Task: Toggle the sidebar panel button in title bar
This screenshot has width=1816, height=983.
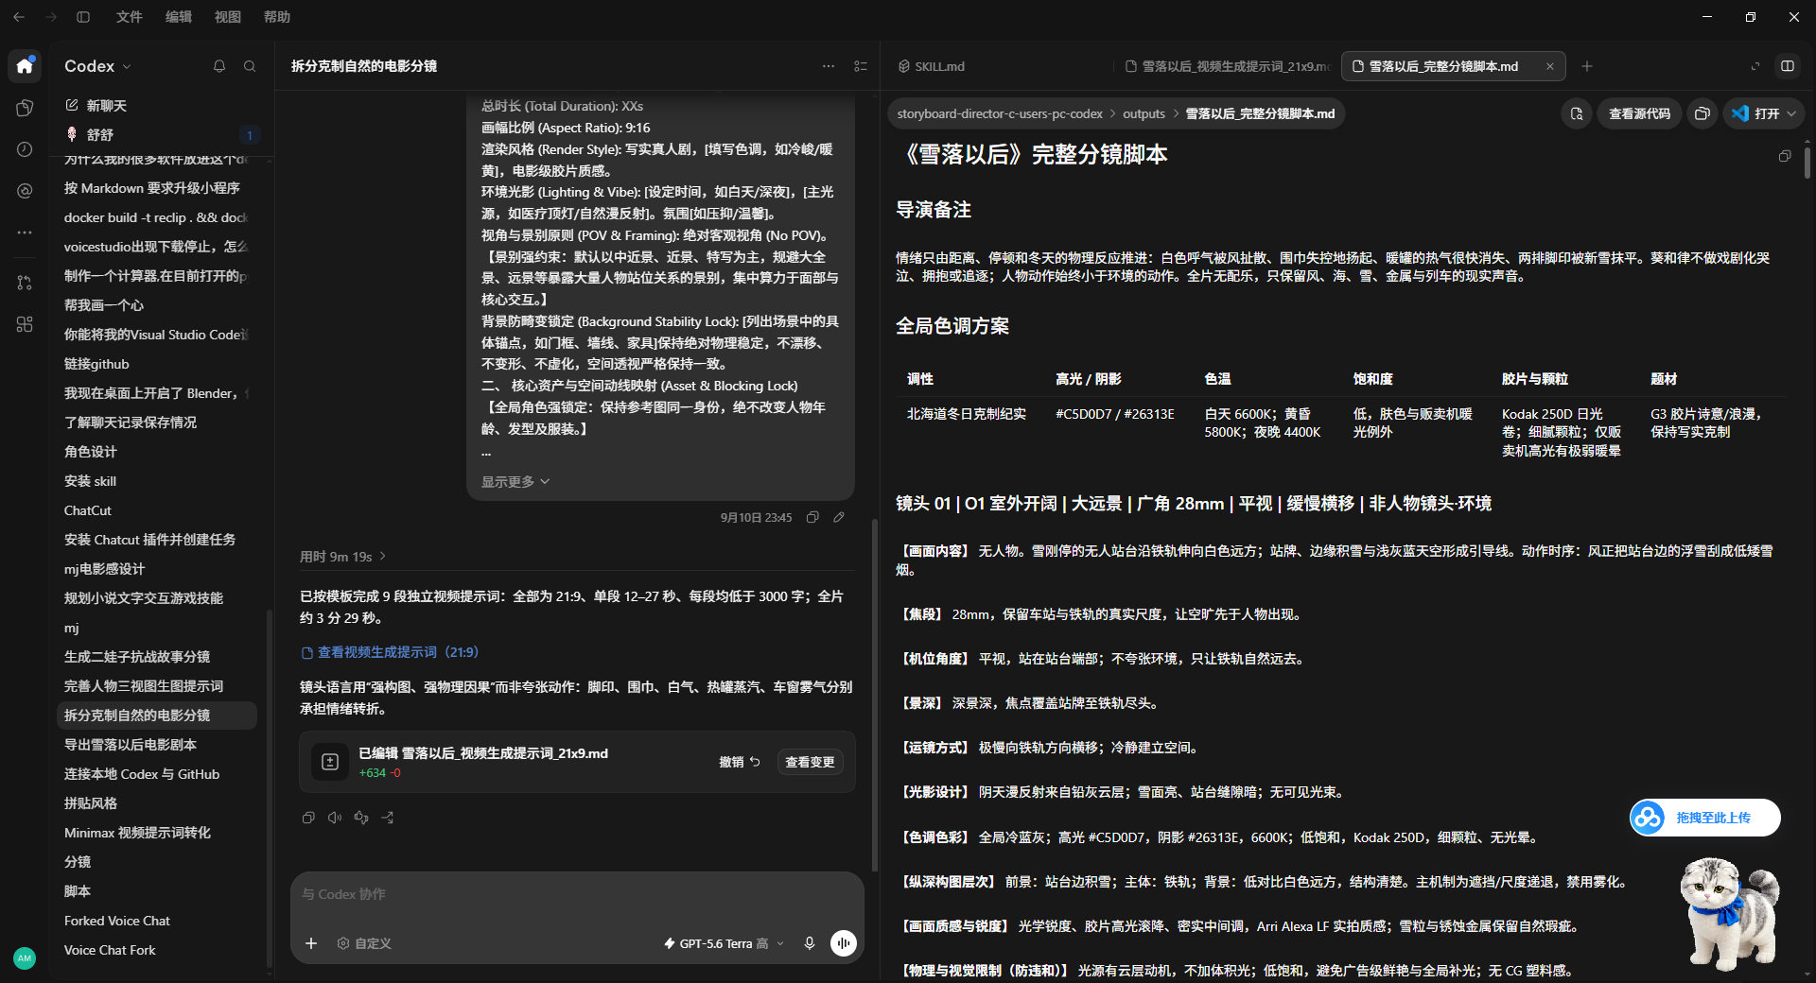Action: point(83,17)
